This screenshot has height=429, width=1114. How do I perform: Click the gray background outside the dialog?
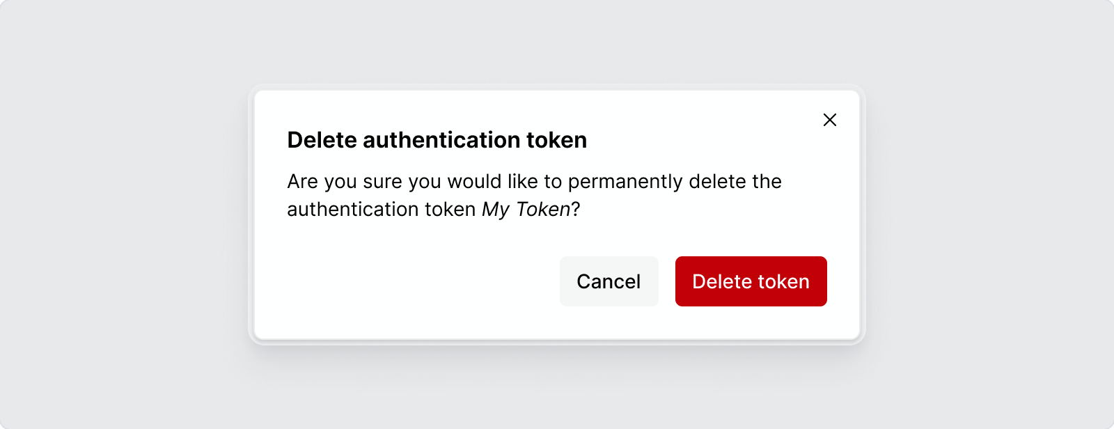(104, 209)
